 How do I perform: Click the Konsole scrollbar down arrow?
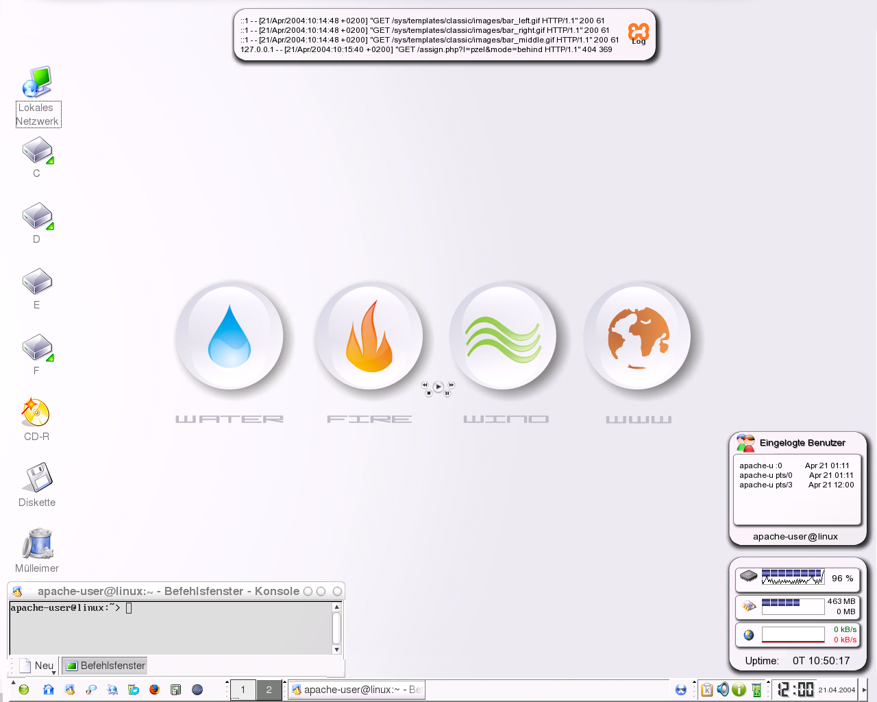pos(336,649)
